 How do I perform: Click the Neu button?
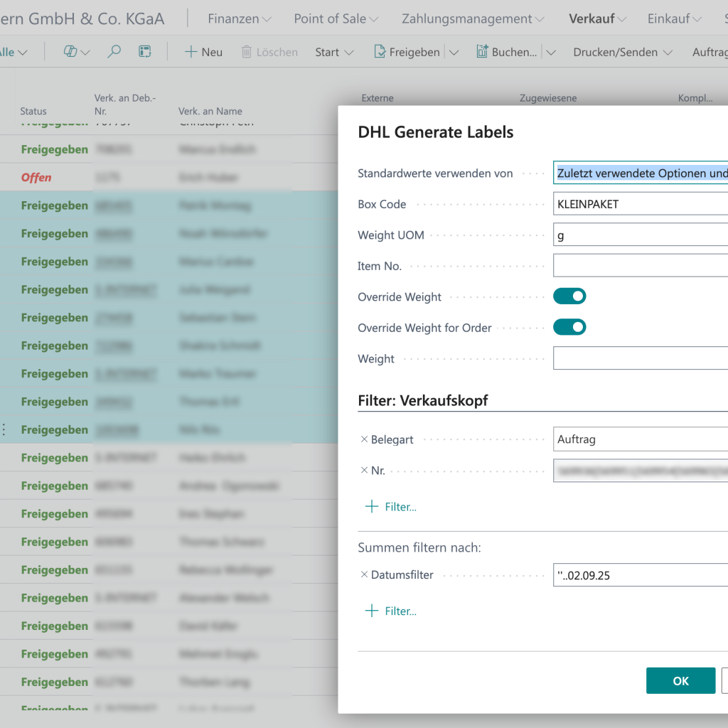(203, 52)
